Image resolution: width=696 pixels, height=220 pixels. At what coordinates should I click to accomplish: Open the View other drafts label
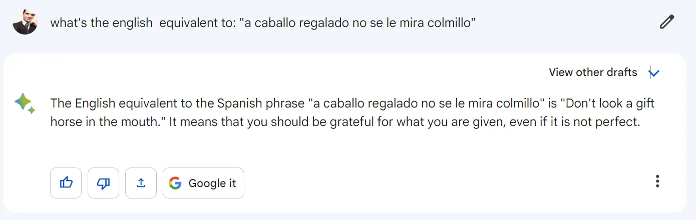[593, 72]
